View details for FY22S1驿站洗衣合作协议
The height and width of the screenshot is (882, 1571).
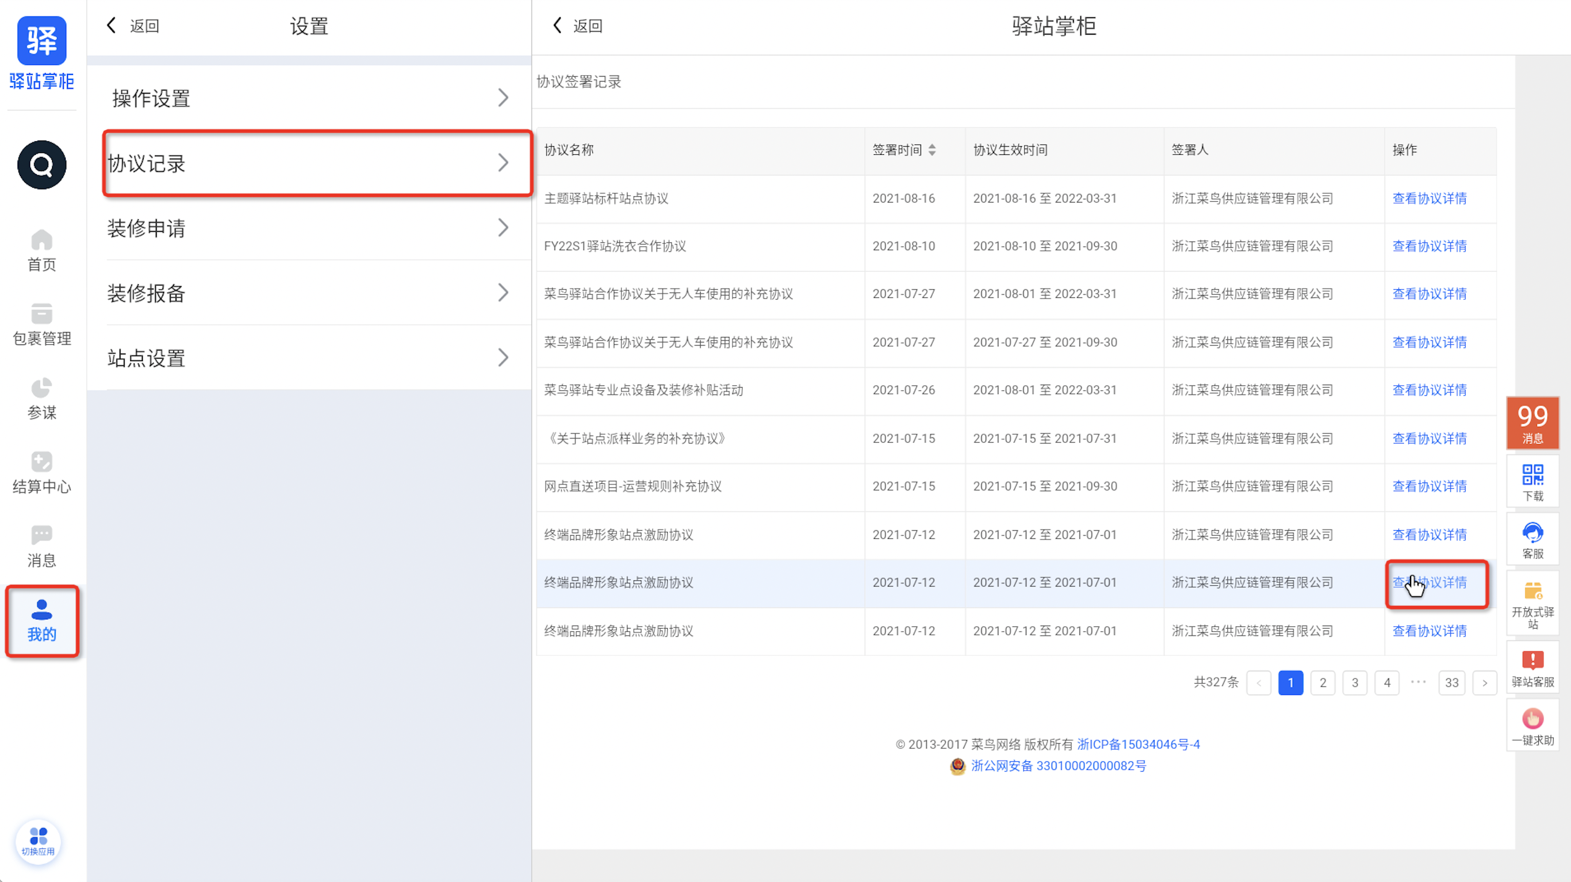click(1429, 246)
